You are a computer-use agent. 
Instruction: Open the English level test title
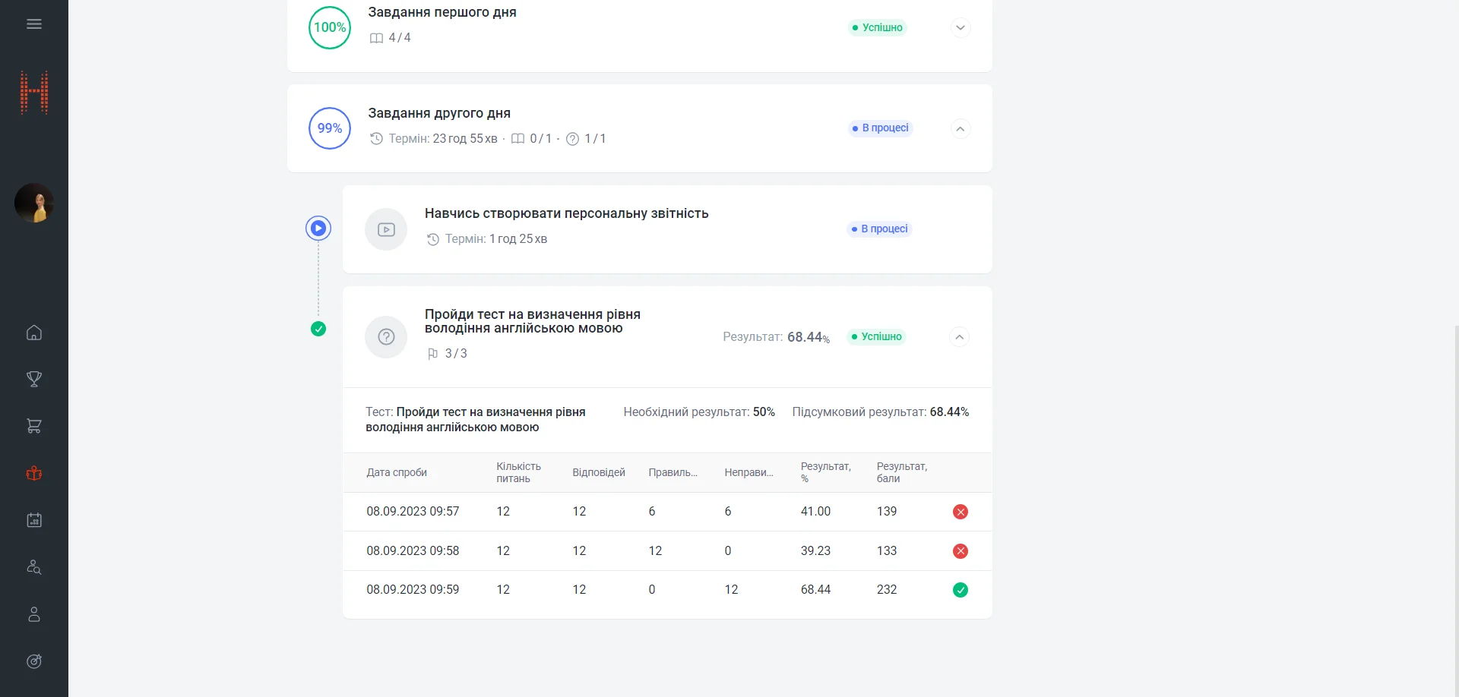tap(532, 321)
